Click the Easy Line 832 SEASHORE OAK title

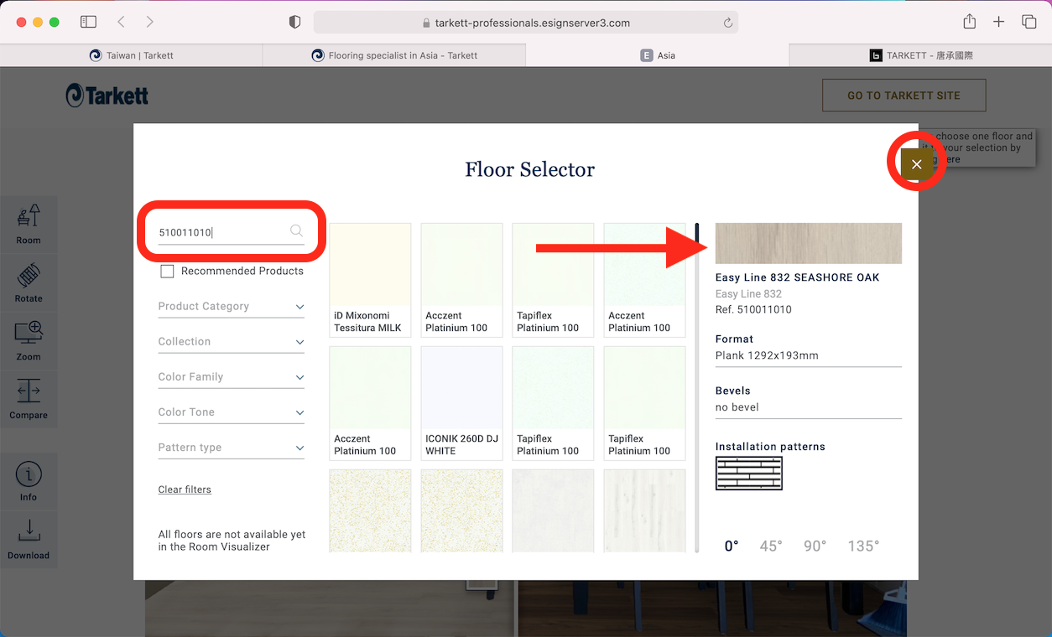point(797,277)
